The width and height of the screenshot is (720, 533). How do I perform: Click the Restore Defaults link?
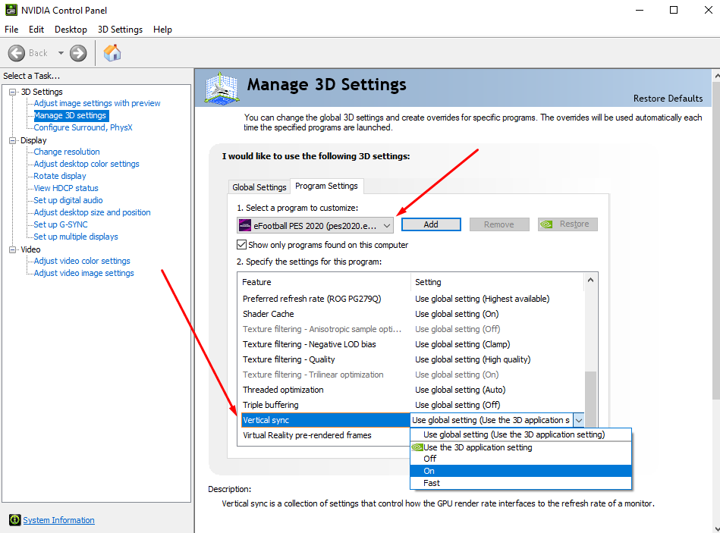click(668, 98)
